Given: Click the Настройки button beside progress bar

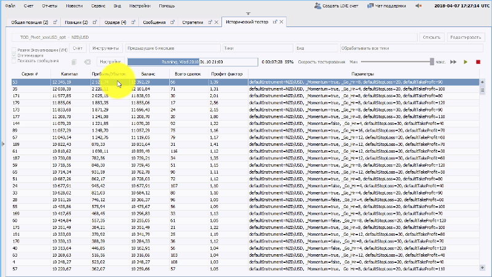Looking at the screenshot, I should pyautogui.click(x=111, y=62).
